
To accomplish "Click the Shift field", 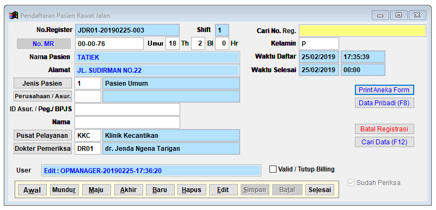I will 222,30.
